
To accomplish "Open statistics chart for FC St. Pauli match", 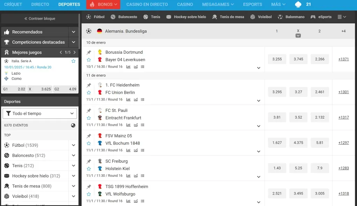I will [128, 125].
